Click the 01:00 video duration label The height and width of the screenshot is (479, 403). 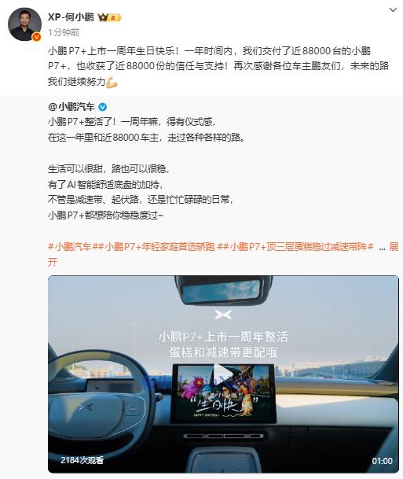pos(383,461)
